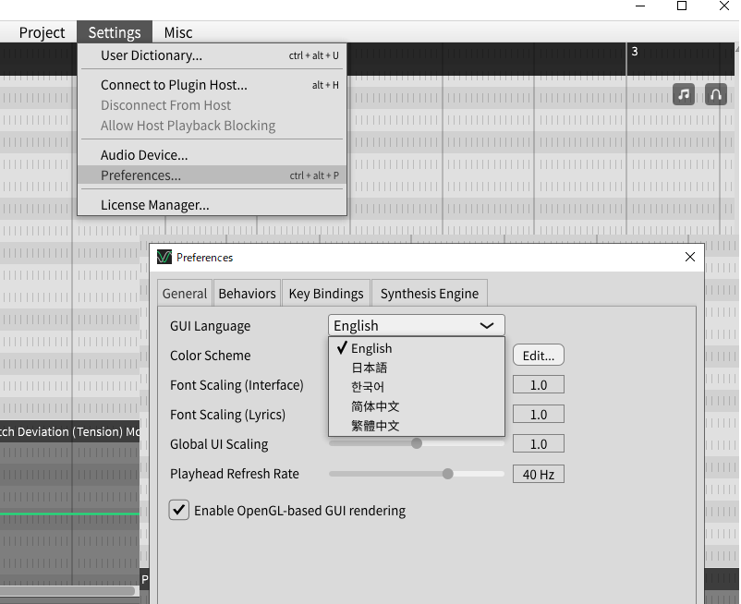Click the Playhead Refresh Rate label
The image size is (741, 604).
click(235, 474)
